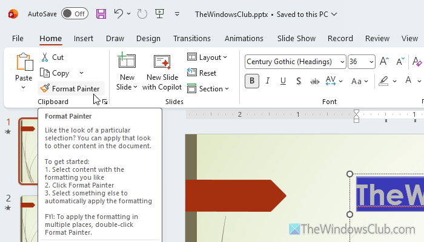Decrease the font size
Screen dimensions: 424x242
click(x=400, y=62)
